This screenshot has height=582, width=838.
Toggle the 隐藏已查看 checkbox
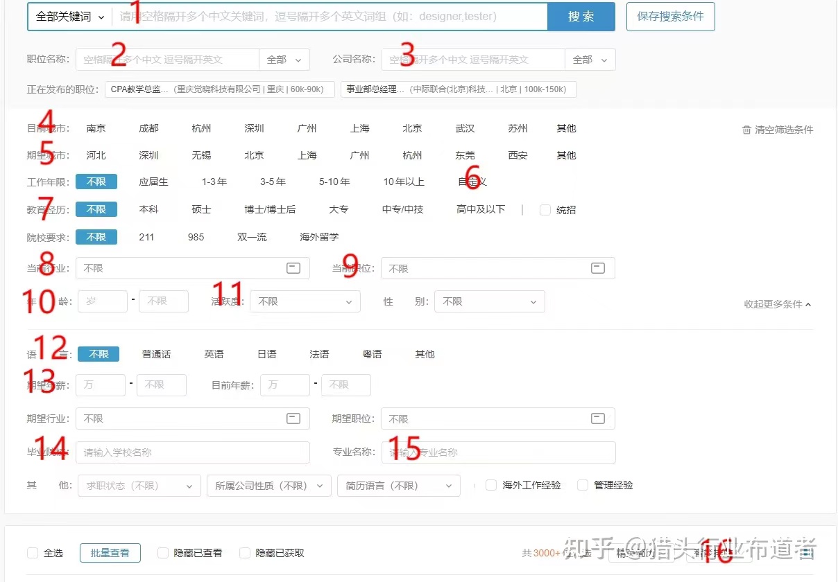tap(163, 553)
